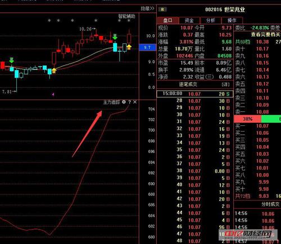Viewport: 281px width, 244px height.
Task: Close the 主力追踪 indicator panel
Action: point(135,102)
